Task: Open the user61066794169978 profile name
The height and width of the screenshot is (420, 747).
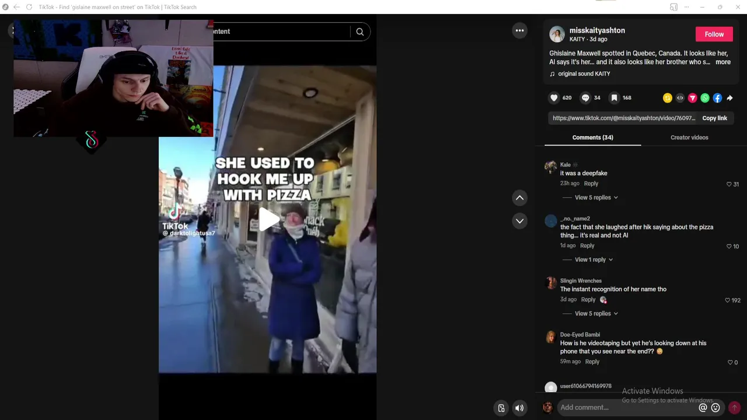Action: point(586,386)
